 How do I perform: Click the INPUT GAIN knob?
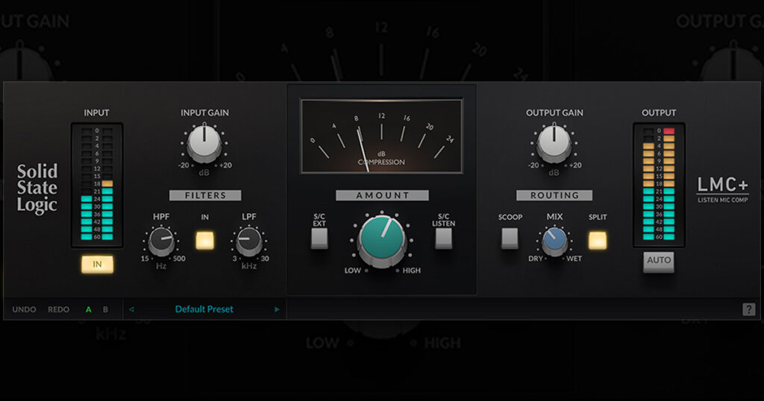204,144
